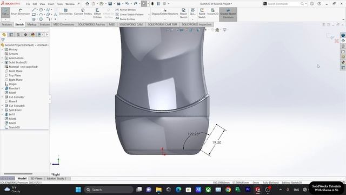Click the Exit Sketch button
The height and width of the screenshot is (195, 346).
pos(5,12)
